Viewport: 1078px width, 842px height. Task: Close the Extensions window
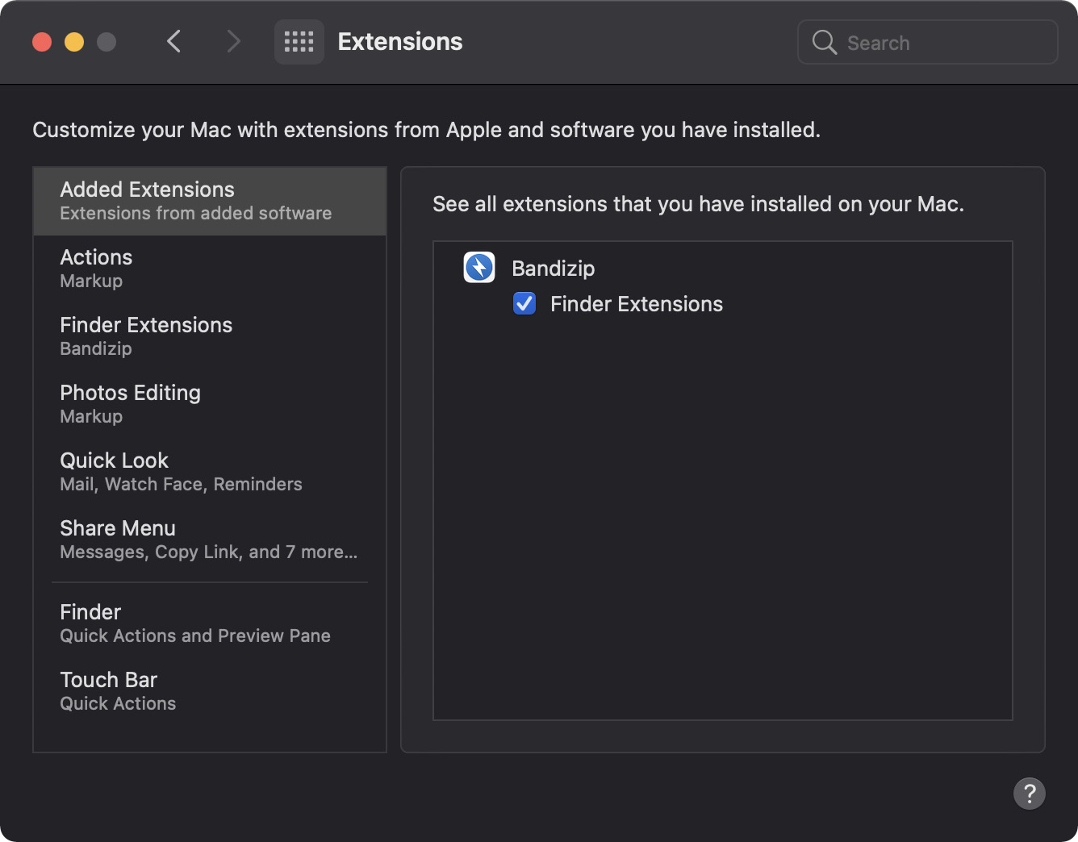[42, 42]
